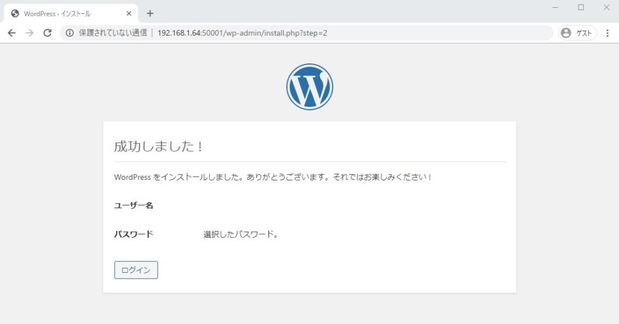619x324 pixels.
Task: Open Chrome's three-dot menu
Action: (x=607, y=33)
